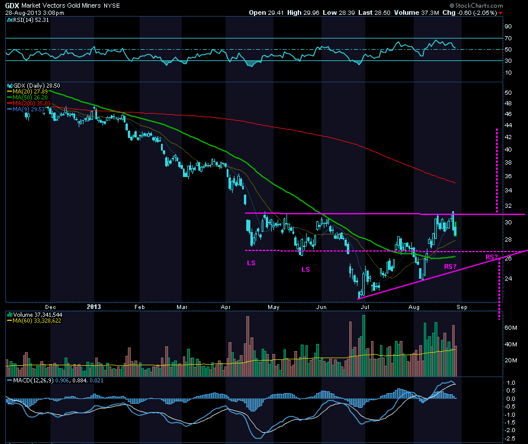Click the blue MA(9) legend entry
The height and width of the screenshot is (444, 528).
point(26,110)
